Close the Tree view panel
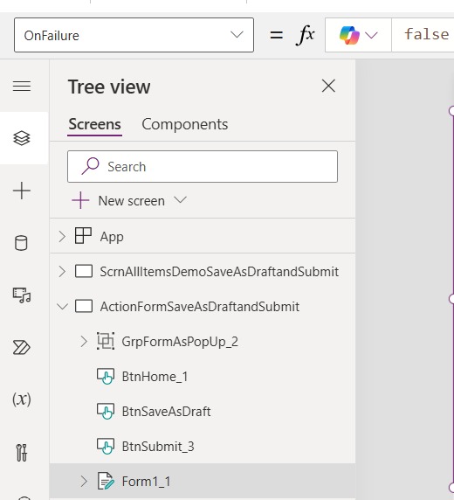The height and width of the screenshot is (500, 454). click(328, 86)
